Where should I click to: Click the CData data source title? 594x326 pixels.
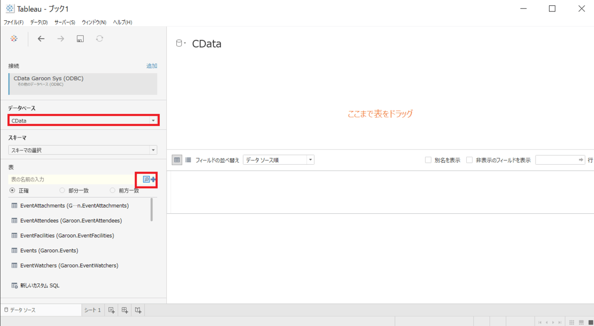pos(206,44)
